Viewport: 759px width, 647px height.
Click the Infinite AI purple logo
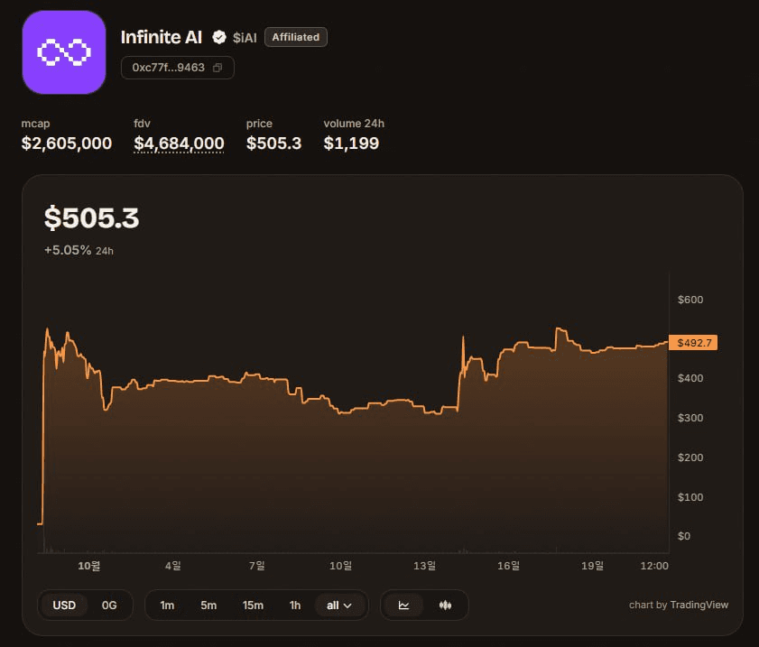click(64, 52)
